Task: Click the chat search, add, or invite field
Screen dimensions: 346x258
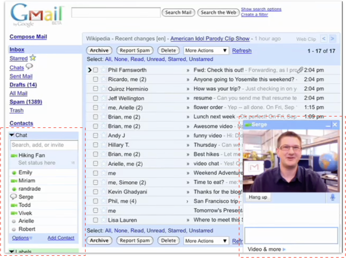Action: [44, 145]
